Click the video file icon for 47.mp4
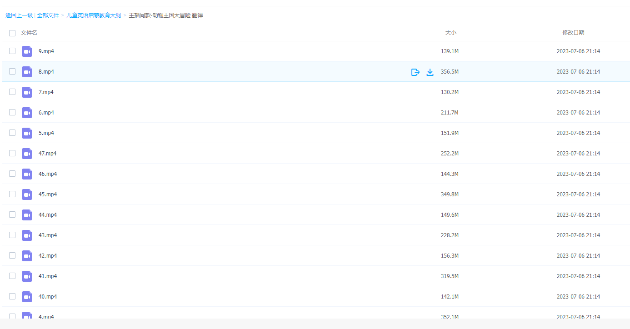 tap(27, 154)
